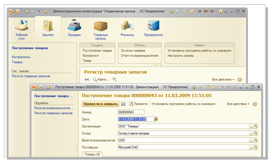Go forward with the right arrow in main window
The width and height of the screenshot is (272, 164).
click(33, 11)
